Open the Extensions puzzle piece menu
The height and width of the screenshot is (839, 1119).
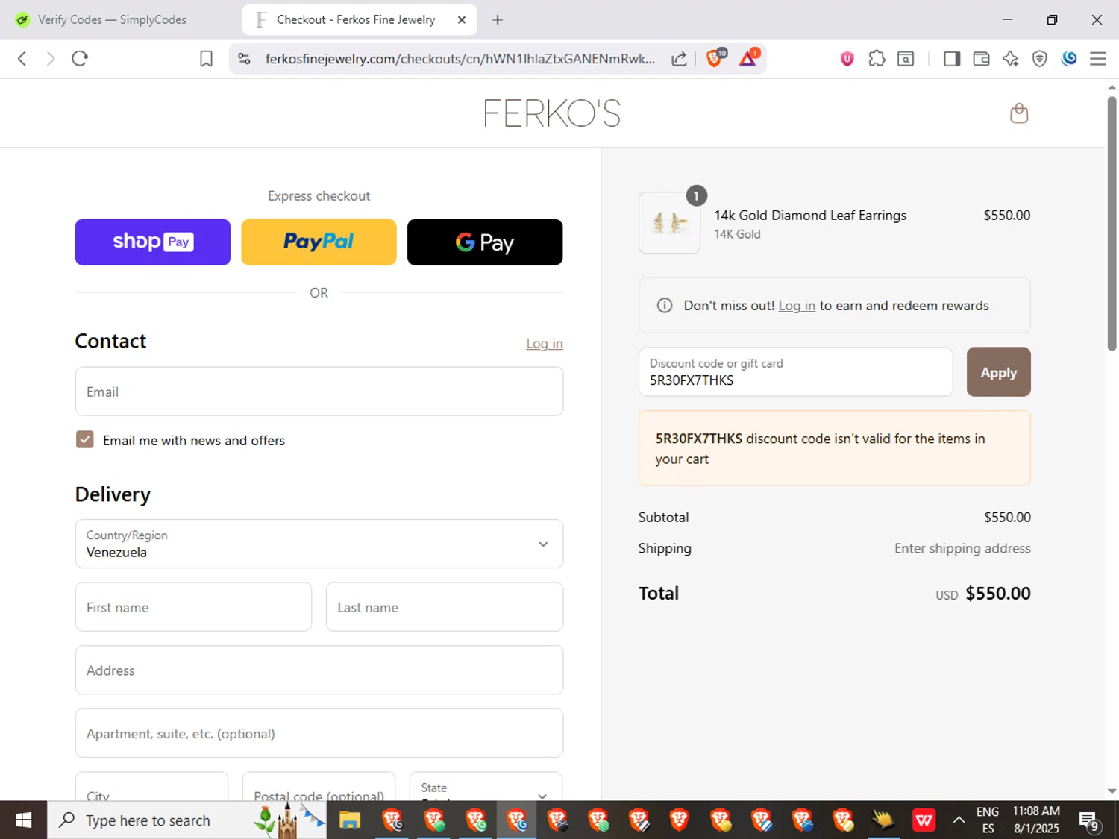coord(877,59)
